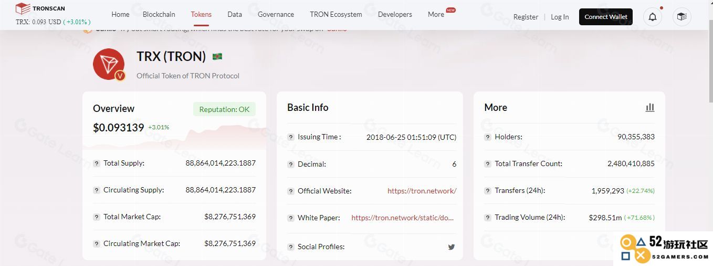The image size is (713, 266).
Task: Click help icon next to Total Supply
Action: click(96, 163)
